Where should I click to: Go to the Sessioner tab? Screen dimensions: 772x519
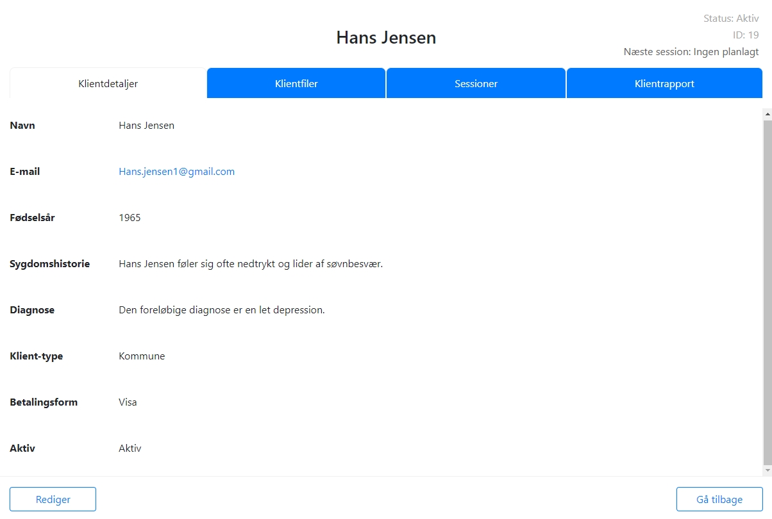coord(476,83)
